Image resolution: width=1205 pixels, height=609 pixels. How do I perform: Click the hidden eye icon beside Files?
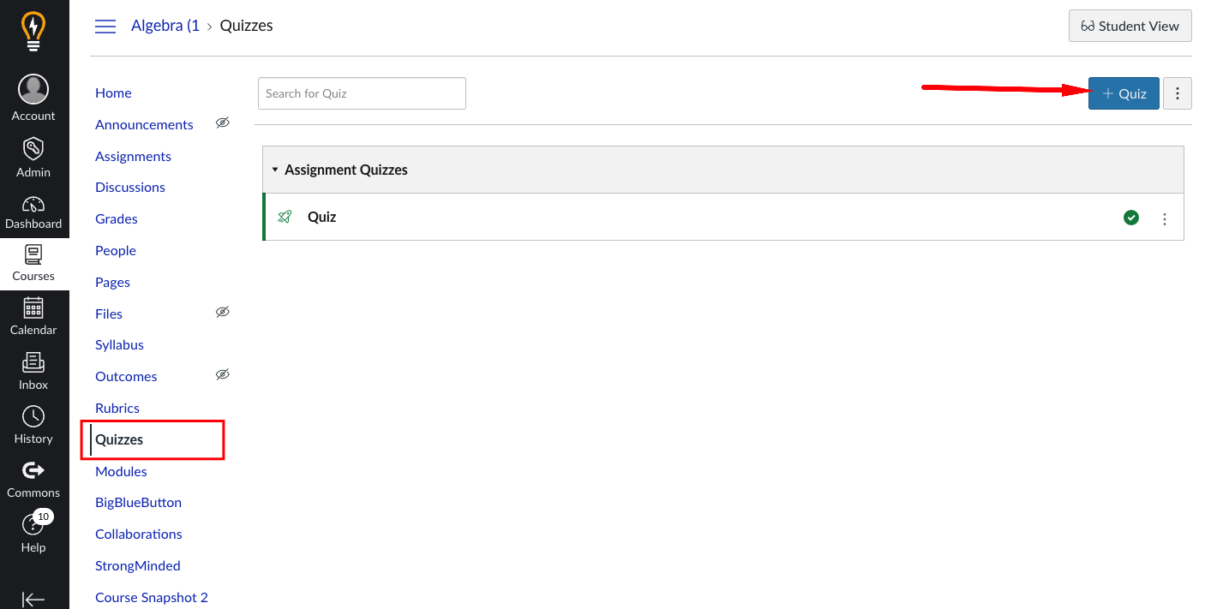pyautogui.click(x=222, y=313)
